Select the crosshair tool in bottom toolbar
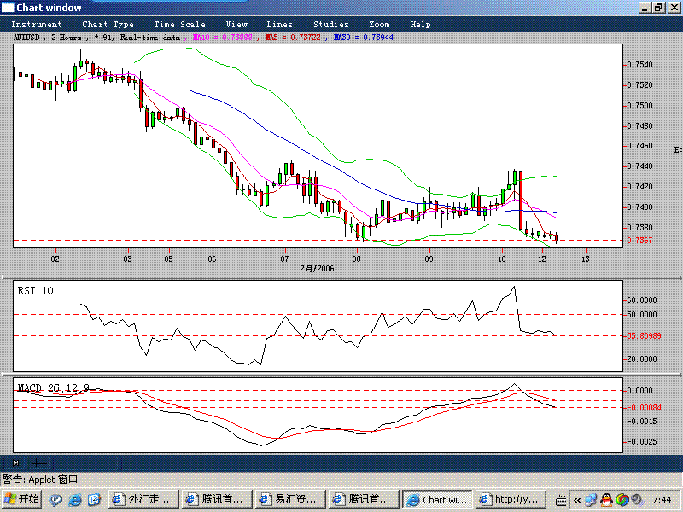This screenshot has height=512, width=683. click(x=39, y=463)
